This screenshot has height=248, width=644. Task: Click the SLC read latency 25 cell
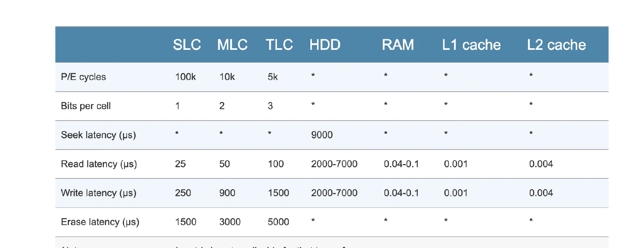pos(180,164)
